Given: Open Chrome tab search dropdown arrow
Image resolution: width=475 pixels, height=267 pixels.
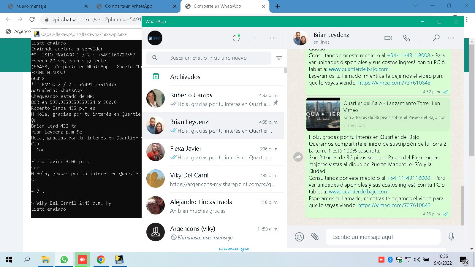Looking at the screenshot, I should pos(416,6).
